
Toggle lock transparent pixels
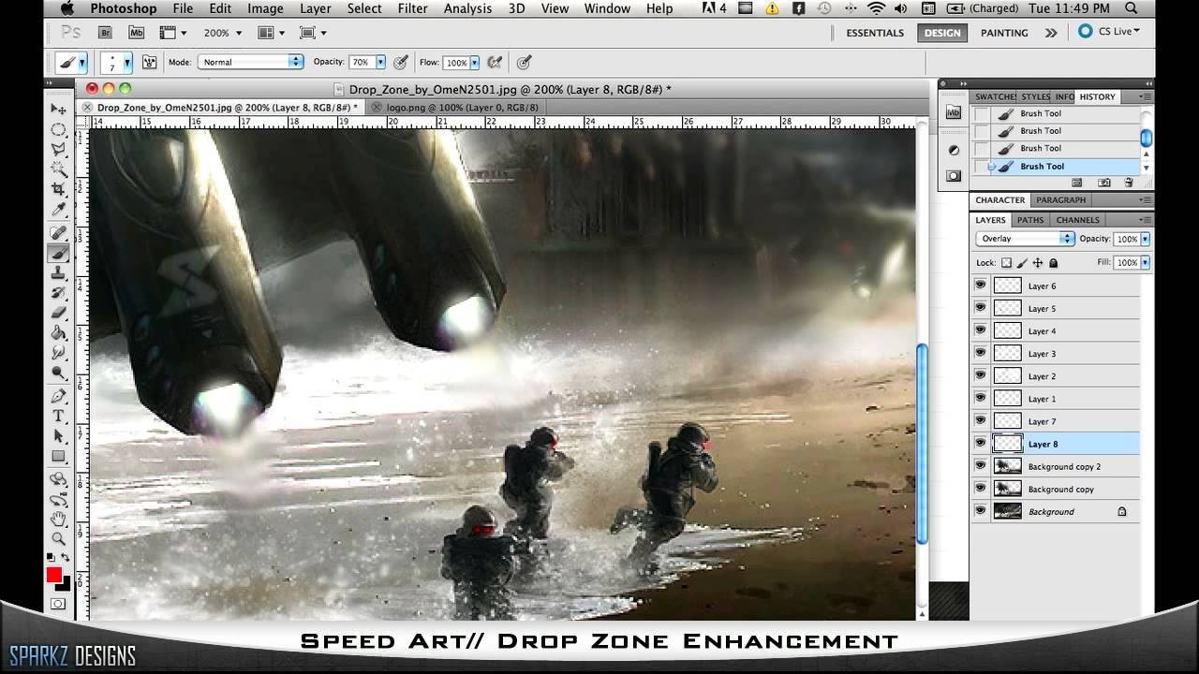coord(1006,263)
